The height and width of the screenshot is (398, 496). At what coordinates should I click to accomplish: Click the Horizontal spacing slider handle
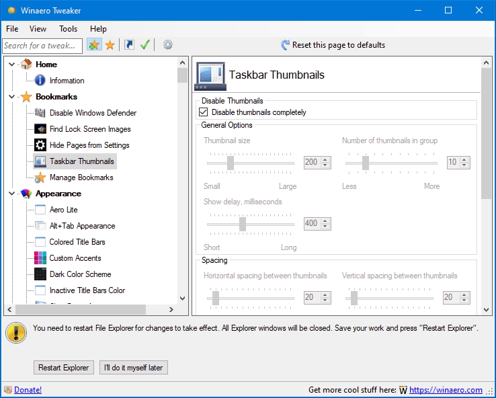216,298
